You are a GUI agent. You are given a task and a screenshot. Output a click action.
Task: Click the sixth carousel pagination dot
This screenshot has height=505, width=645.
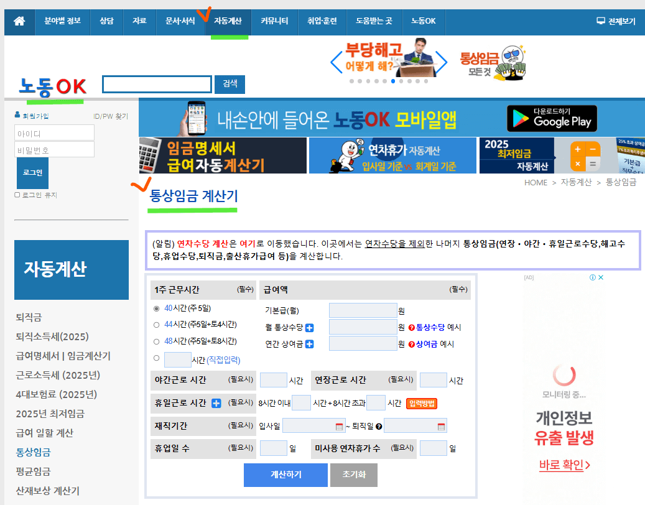(x=392, y=81)
